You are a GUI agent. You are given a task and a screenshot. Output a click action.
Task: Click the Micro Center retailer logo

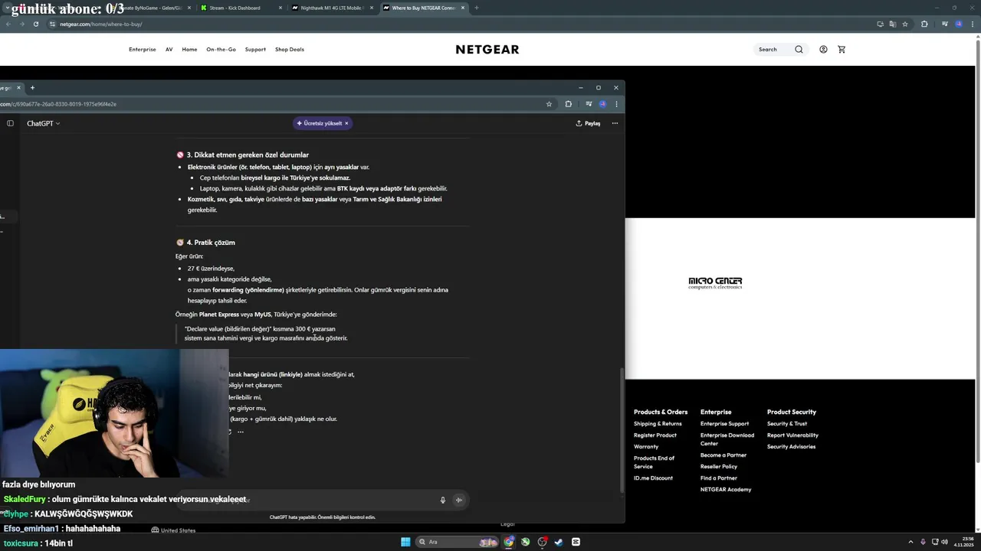tap(715, 282)
